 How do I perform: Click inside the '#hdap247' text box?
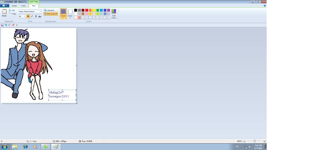click(x=62, y=95)
